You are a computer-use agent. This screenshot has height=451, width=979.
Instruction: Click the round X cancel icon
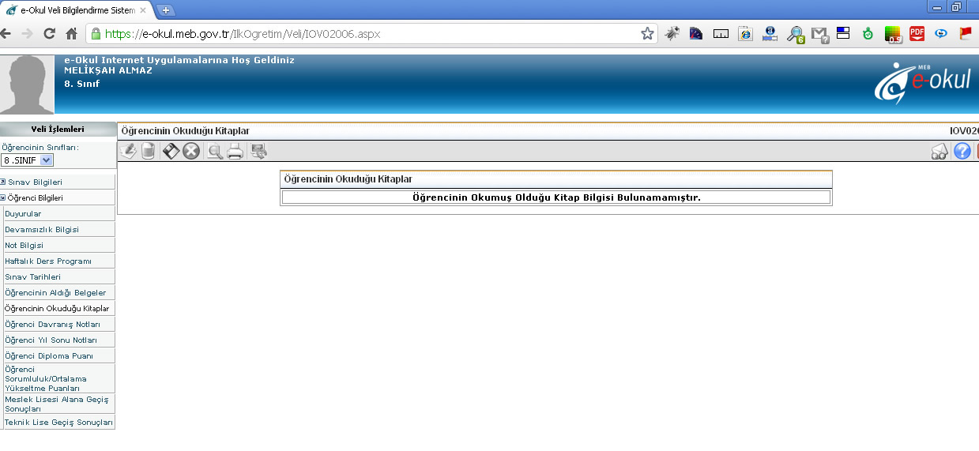point(190,152)
